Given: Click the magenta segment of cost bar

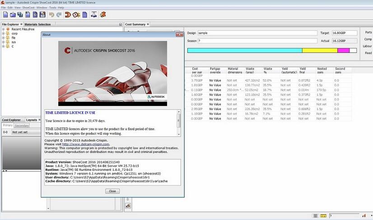Looking at the screenshot, I should point(344,50).
